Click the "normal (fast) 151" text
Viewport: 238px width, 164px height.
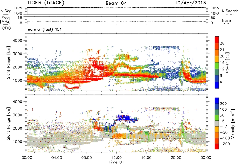45,29
